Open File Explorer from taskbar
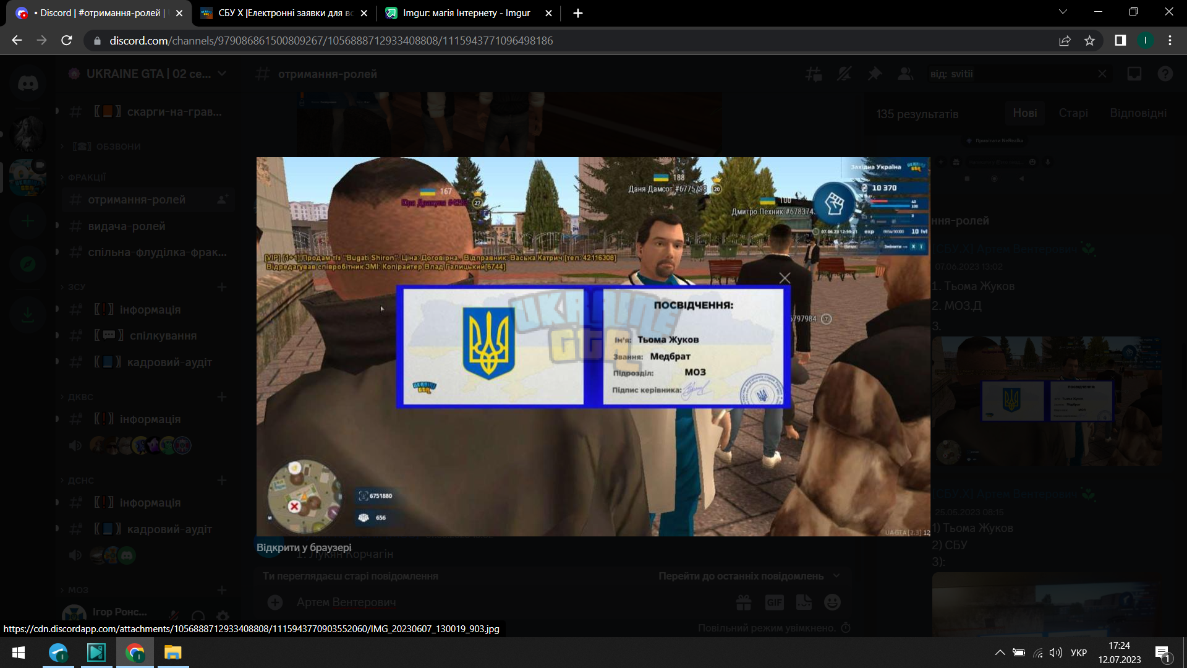This screenshot has width=1187, height=668. 172,653
